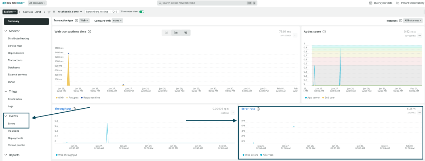The image size is (425, 161).
Task: Click the Error rate info icon
Action: pos(258,109)
